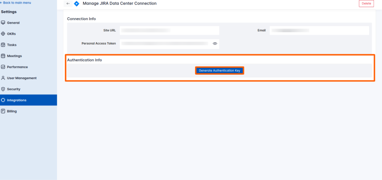This screenshot has height=180, width=382.
Task: Click the back arrow beside Manage JIRA title
Action: tap(68, 4)
